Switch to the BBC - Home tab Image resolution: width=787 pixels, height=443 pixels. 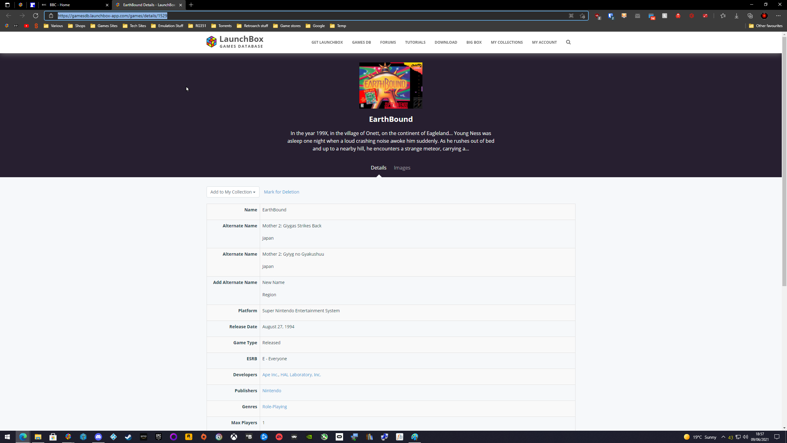pyautogui.click(x=75, y=5)
